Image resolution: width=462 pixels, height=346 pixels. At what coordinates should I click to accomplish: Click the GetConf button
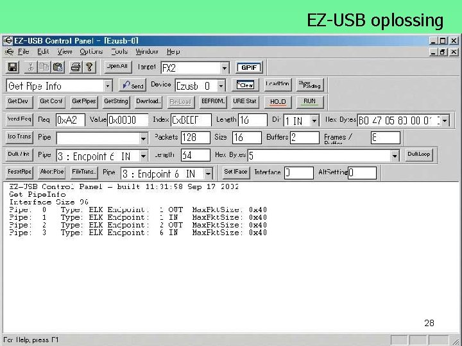click(51, 102)
